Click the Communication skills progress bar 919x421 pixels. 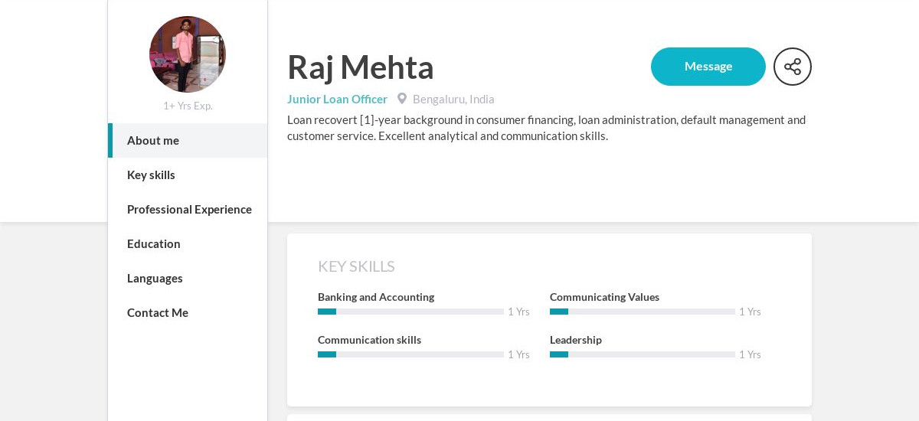click(x=410, y=354)
